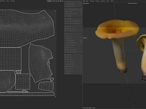The height and width of the screenshot is (109, 146).
Task: Click the Mirror V icon
Action: pyautogui.click(x=65, y=36)
